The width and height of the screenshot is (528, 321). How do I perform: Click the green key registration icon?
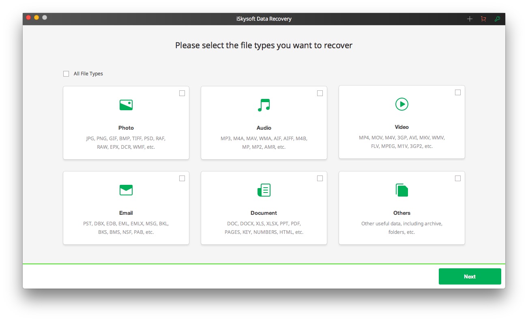497,19
